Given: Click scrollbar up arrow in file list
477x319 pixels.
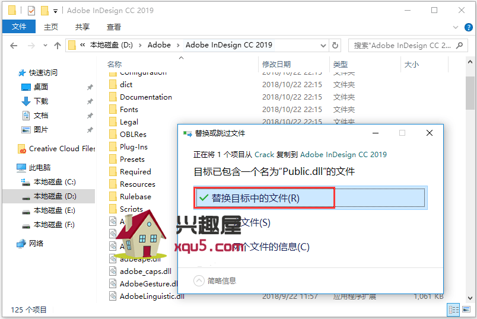Looking at the screenshot, I should tap(470, 62).
